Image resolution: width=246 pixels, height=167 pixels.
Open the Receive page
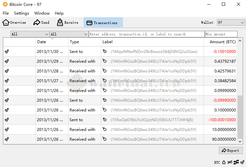68,22
